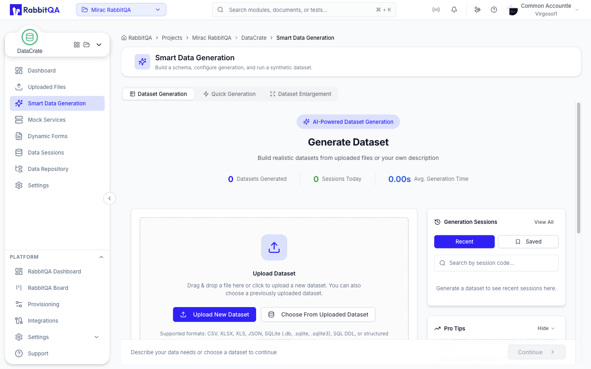Show Saved generation sessions
The width and height of the screenshot is (591, 369).
click(x=528, y=241)
